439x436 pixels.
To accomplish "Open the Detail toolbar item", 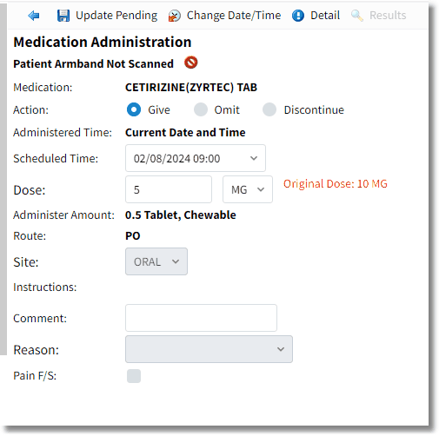I will pyautogui.click(x=325, y=16).
